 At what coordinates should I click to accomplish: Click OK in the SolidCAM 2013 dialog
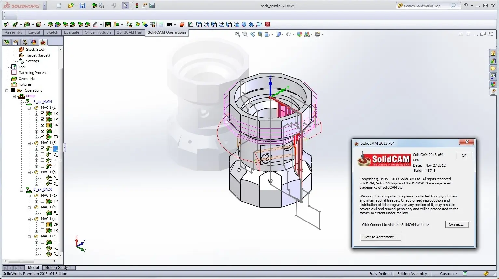pyautogui.click(x=464, y=155)
